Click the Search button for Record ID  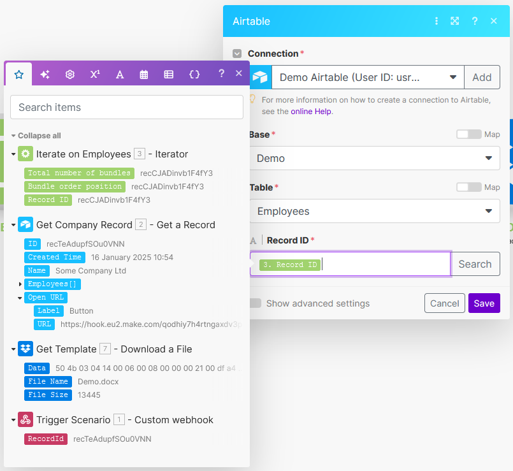[475, 264]
